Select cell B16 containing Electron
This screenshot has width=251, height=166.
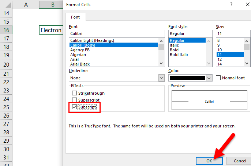coord(51,30)
